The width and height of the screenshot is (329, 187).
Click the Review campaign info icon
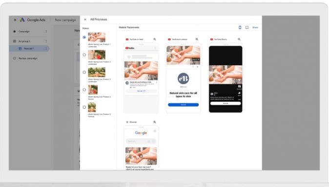15,58
